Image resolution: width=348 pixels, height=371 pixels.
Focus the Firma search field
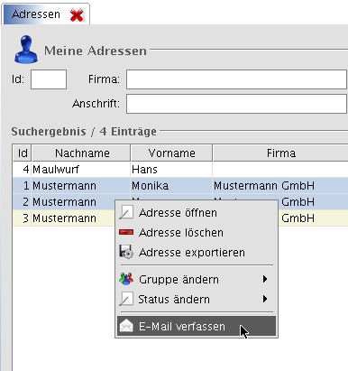(x=236, y=79)
